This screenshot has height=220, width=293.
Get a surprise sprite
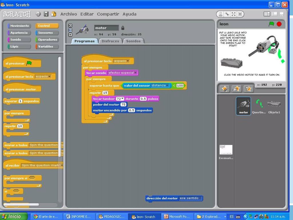248,89
